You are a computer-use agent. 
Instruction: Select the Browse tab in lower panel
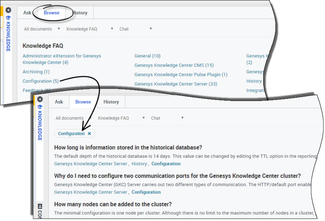83,102
